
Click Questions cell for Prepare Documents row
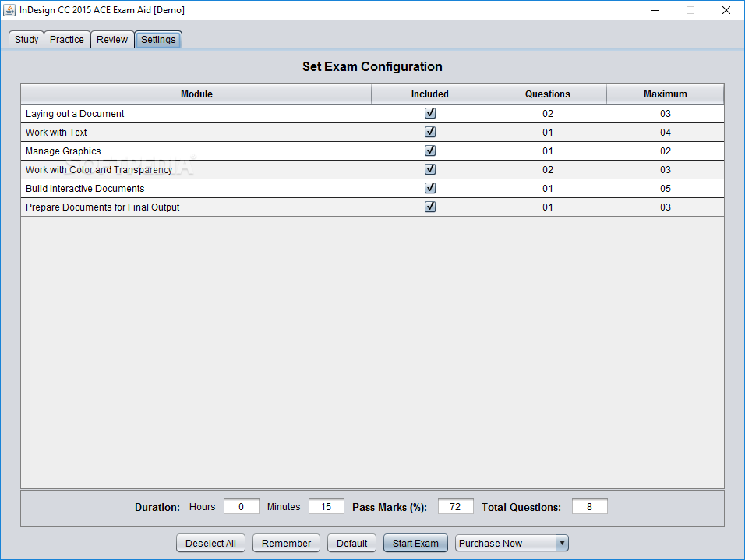(548, 207)
